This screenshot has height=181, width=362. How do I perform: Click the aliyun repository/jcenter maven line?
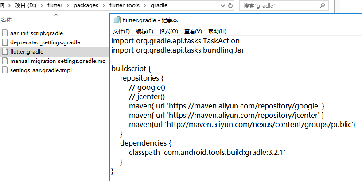tap(226, 116)
